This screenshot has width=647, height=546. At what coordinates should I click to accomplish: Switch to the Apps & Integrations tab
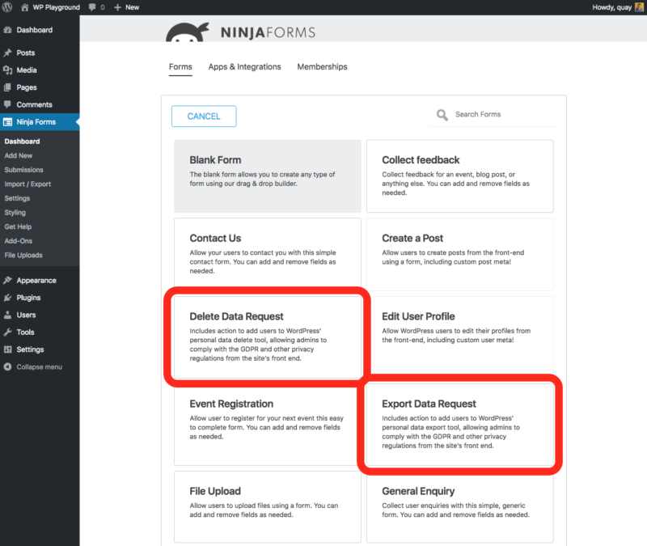pyautogui.click(x=244, y=67)
